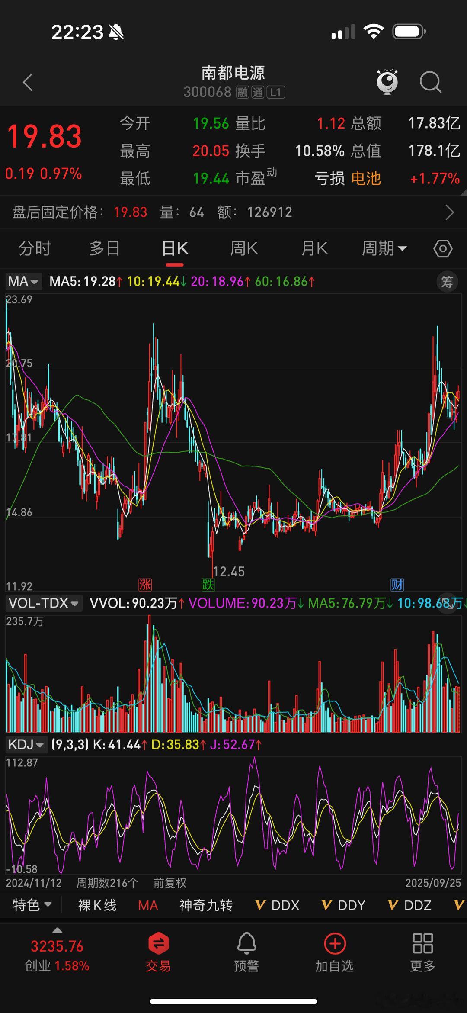Open the 周期 period dropdown
This screenshot has height=1013, width=467.
384,249
